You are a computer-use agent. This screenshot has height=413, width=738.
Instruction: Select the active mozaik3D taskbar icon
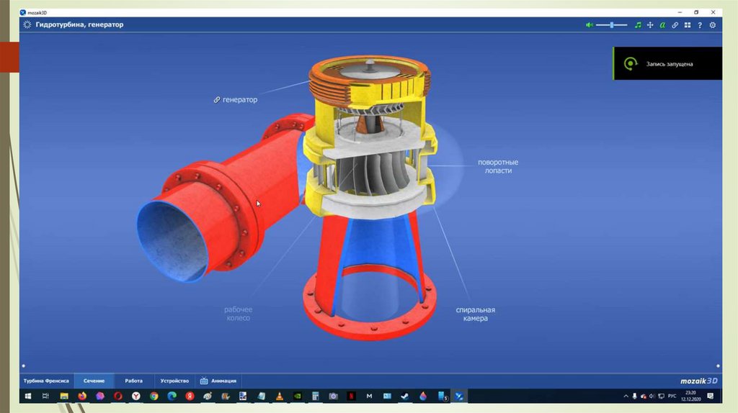click(x=459, y=396)
